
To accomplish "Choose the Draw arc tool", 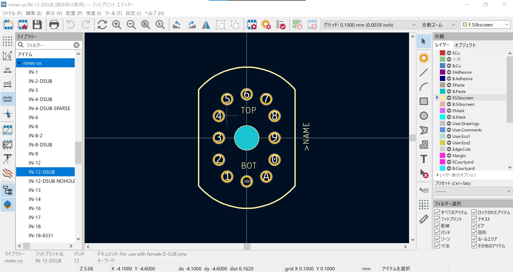I will tap(424, 87).
